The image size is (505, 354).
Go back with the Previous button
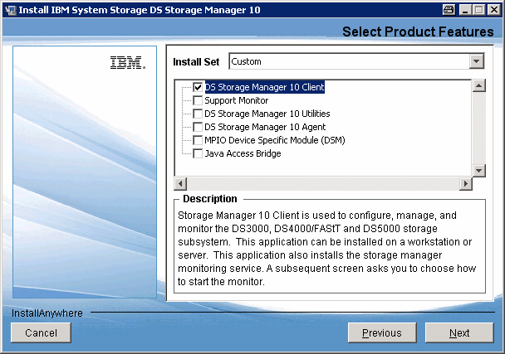coord(382,332)
